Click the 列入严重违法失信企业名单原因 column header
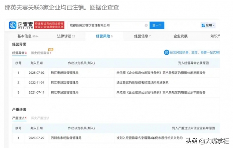This screenshot has width=233, height=148. pyautogui.click(x=193, y=128)
